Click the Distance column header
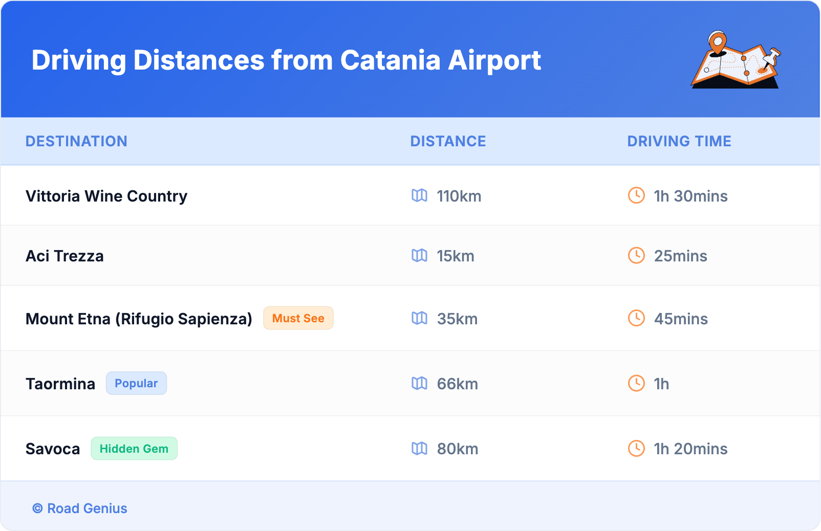 [448, 141]
